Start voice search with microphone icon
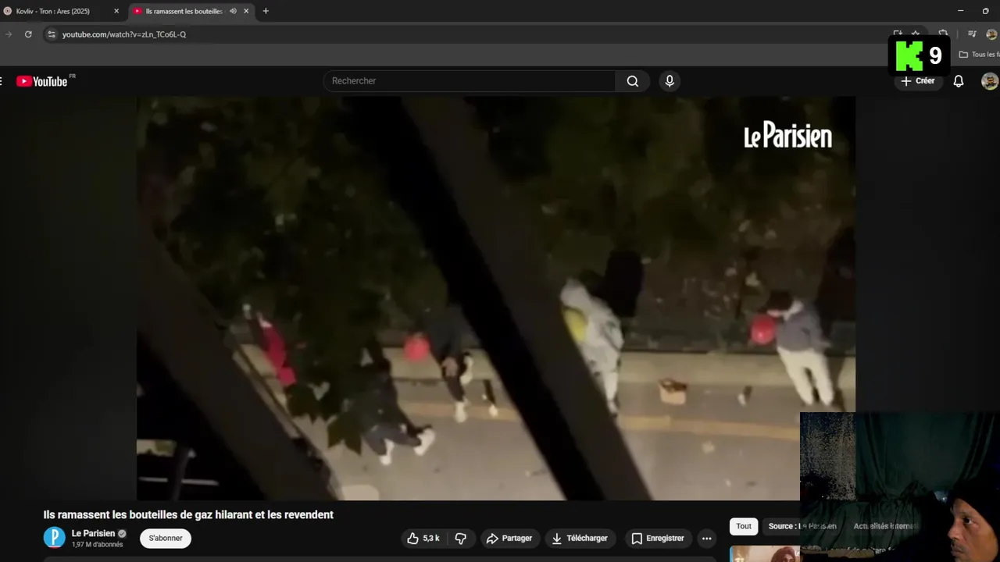This screenshot has height=562, width=1000. pos(670,81)
